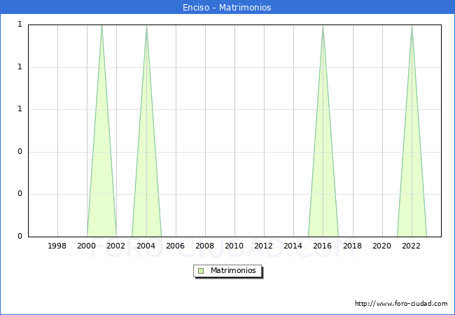Click the 2012 x-axis label
The height and width of the screenshot is (315, 455).
point(263,246)
